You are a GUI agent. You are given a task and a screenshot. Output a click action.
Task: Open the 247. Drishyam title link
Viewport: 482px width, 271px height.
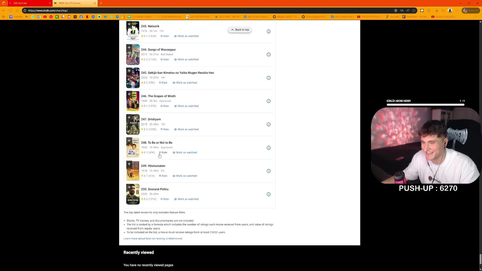pos(151,119)
